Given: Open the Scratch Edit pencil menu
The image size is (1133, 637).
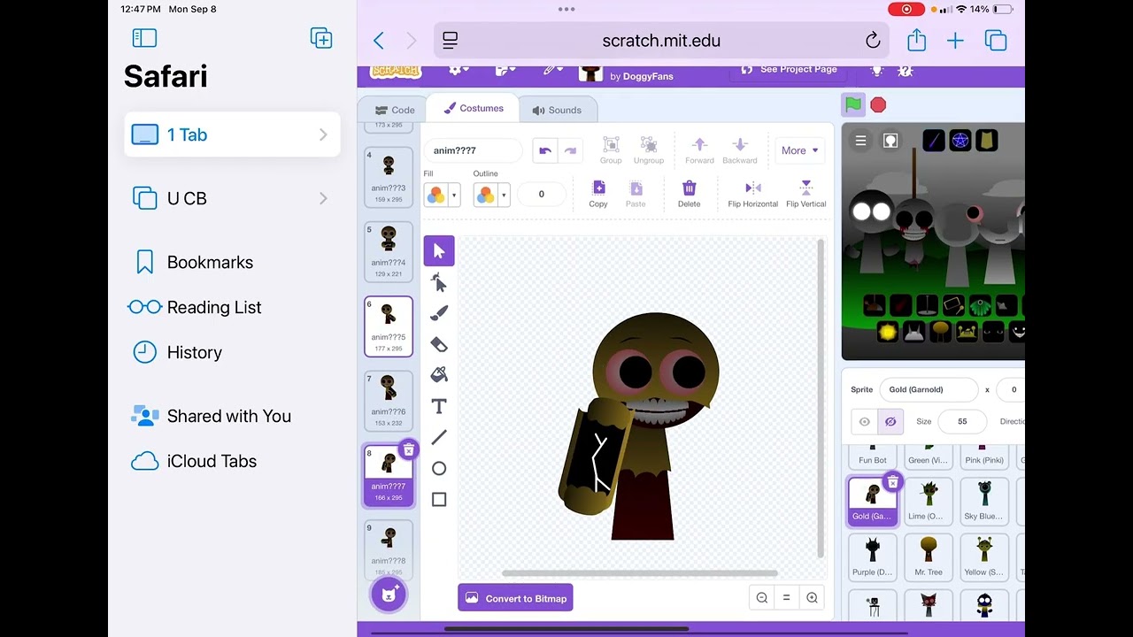Looking at the screenshot, I should coord(553,70).
